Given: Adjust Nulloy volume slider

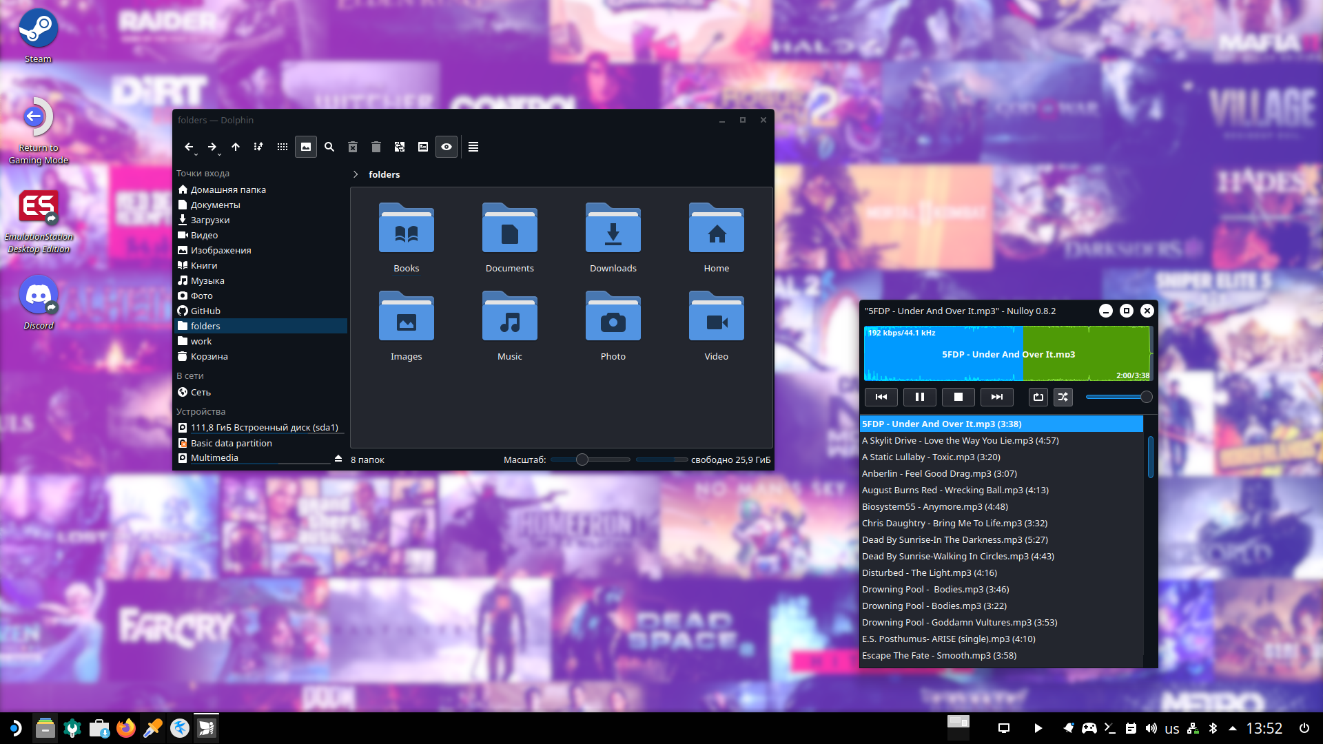Looking at the screenshot, I should [1119, 397].
